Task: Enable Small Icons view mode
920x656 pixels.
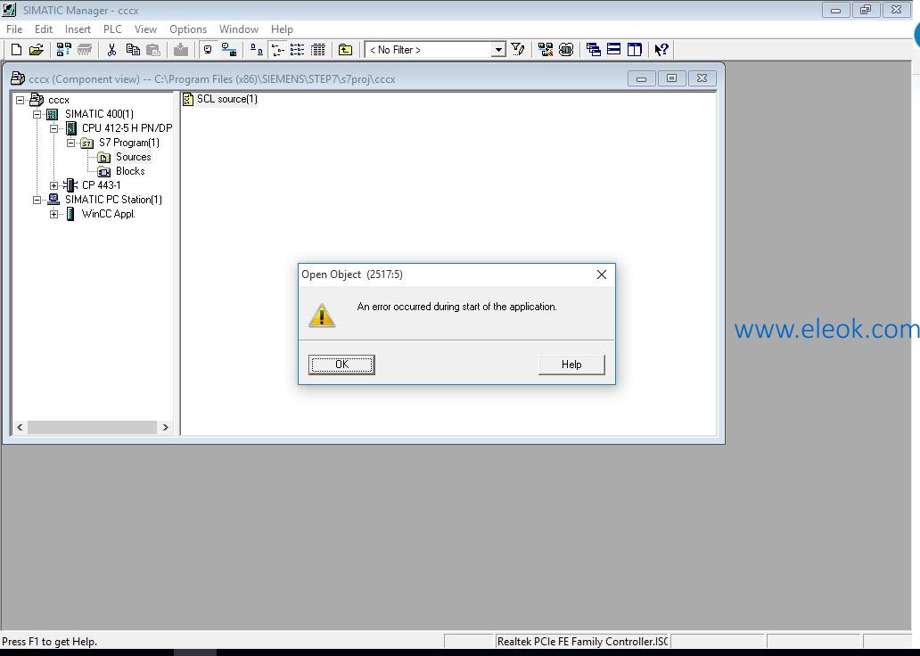Action: click(277, 50)
